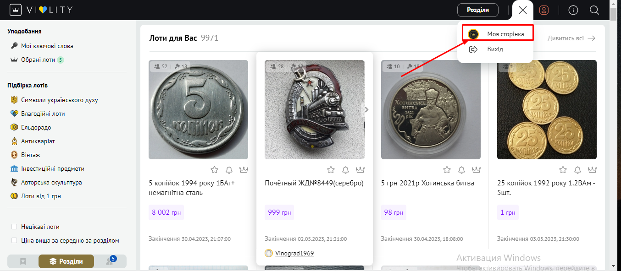Click the crown icon under Хотинська битва lot

pyautogui.click(x=477, y=170)
